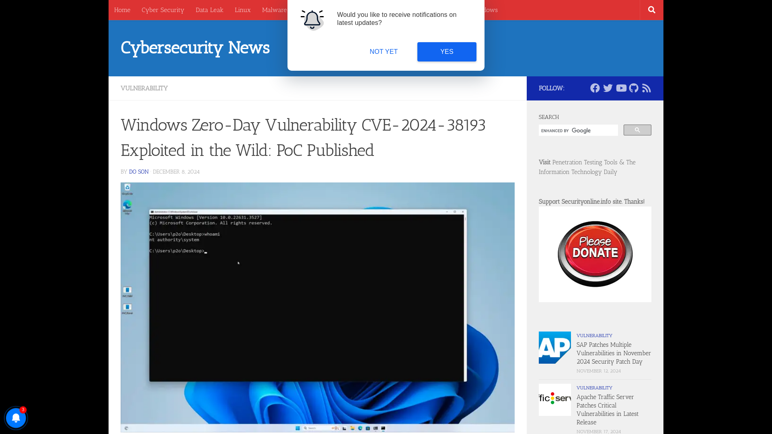Select the Linux menu tab

click(x=242, y=10)
